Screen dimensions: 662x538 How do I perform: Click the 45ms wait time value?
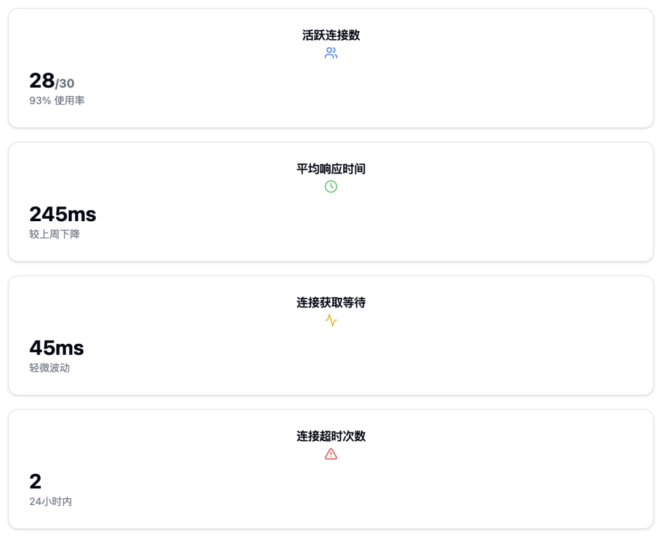(56, 348)
